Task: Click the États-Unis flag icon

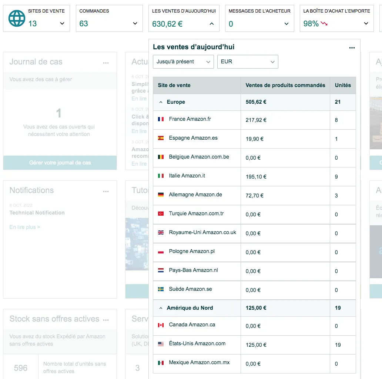Action: 161,344
